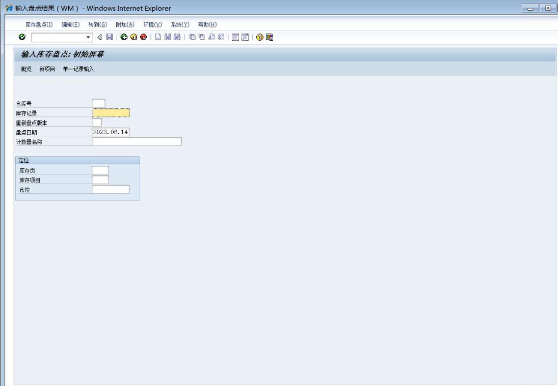Screen dimensions: 558x386
Task: Open the 库存盘点(I) menu
Action: [x=39, y=25]
